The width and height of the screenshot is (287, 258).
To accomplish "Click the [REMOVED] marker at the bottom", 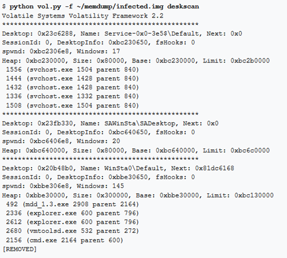I will point(19,249).
